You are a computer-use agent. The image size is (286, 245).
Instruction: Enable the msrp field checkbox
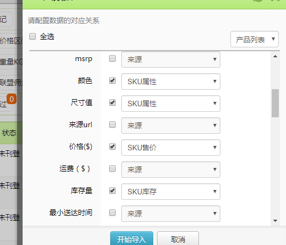pos(112,58)
